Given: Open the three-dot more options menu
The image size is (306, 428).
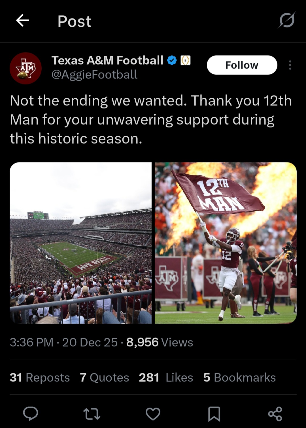Looking at the screenshot, I should (x=290, y=65).
